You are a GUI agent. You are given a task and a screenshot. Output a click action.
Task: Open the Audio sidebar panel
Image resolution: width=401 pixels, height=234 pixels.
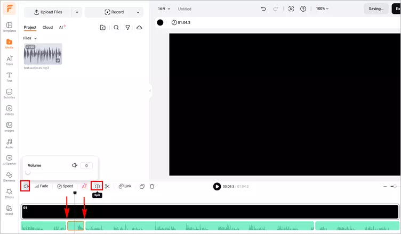click(9, 144)
